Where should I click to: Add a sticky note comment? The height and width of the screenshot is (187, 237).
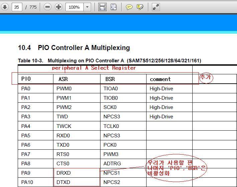point(129,7)
